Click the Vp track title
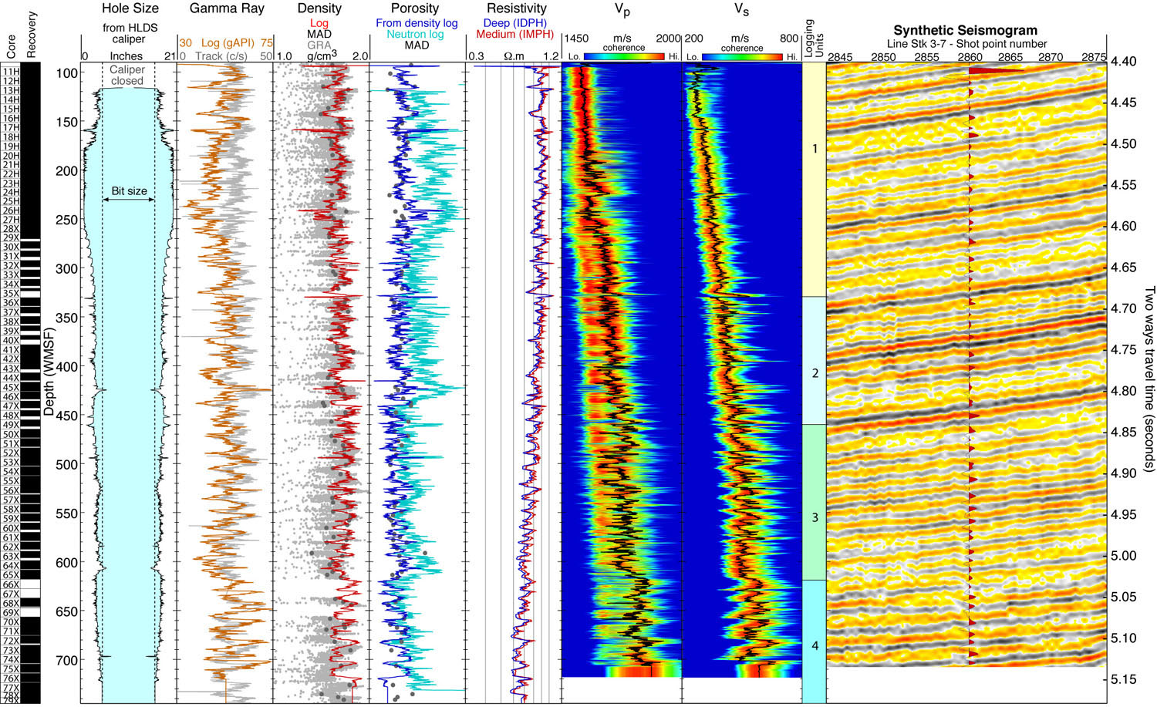 click(x=622, y=11)
